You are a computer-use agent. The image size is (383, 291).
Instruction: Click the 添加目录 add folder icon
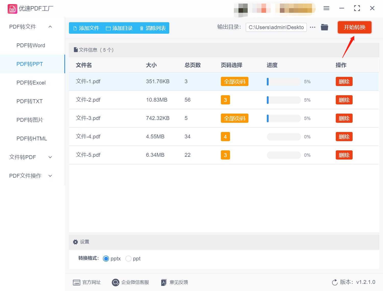click(x=108, y=28)
